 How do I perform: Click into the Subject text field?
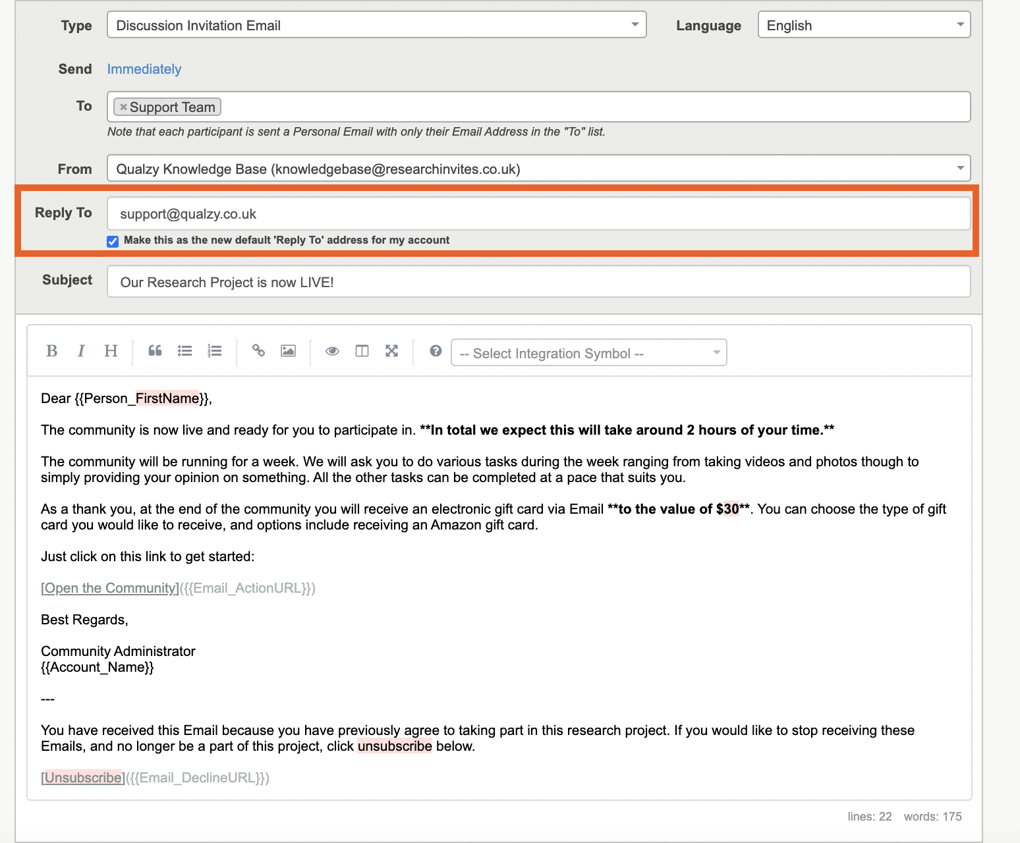click(x=538, y=282)
